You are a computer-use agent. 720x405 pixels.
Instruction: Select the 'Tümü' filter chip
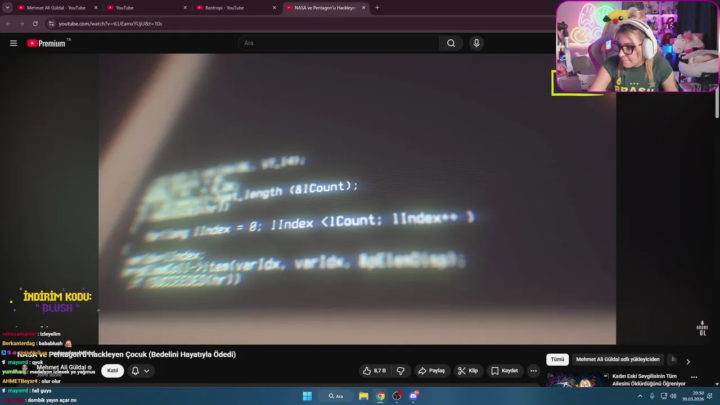point(557,359)
